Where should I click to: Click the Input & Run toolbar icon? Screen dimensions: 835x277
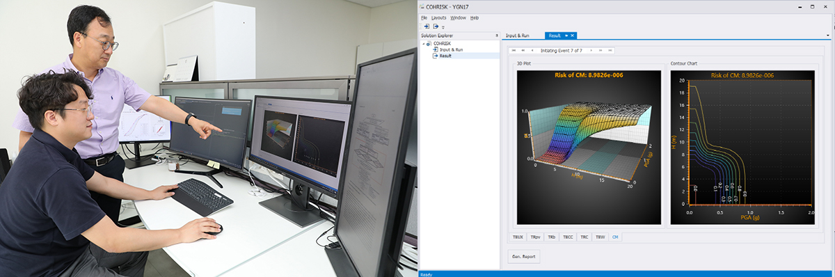pyautogui.click(x=427, y=26)
